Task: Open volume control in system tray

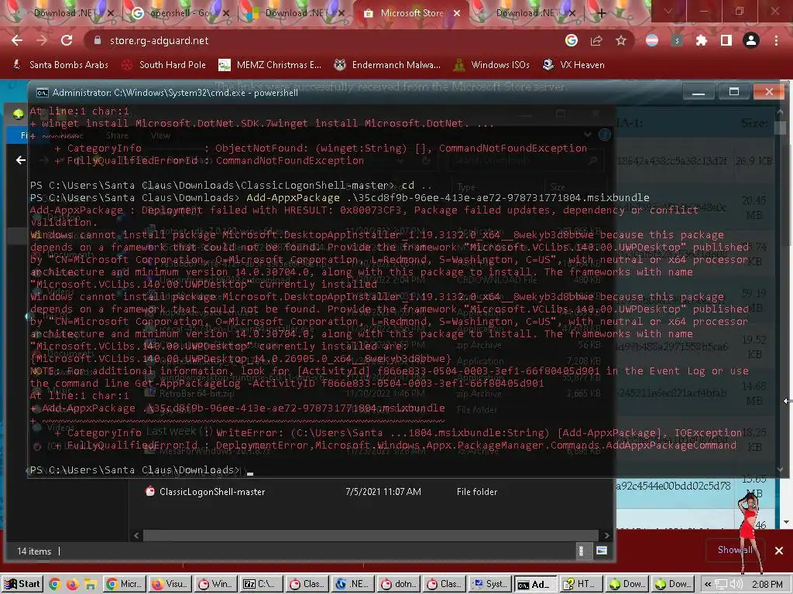Action: tap(736, 585)
